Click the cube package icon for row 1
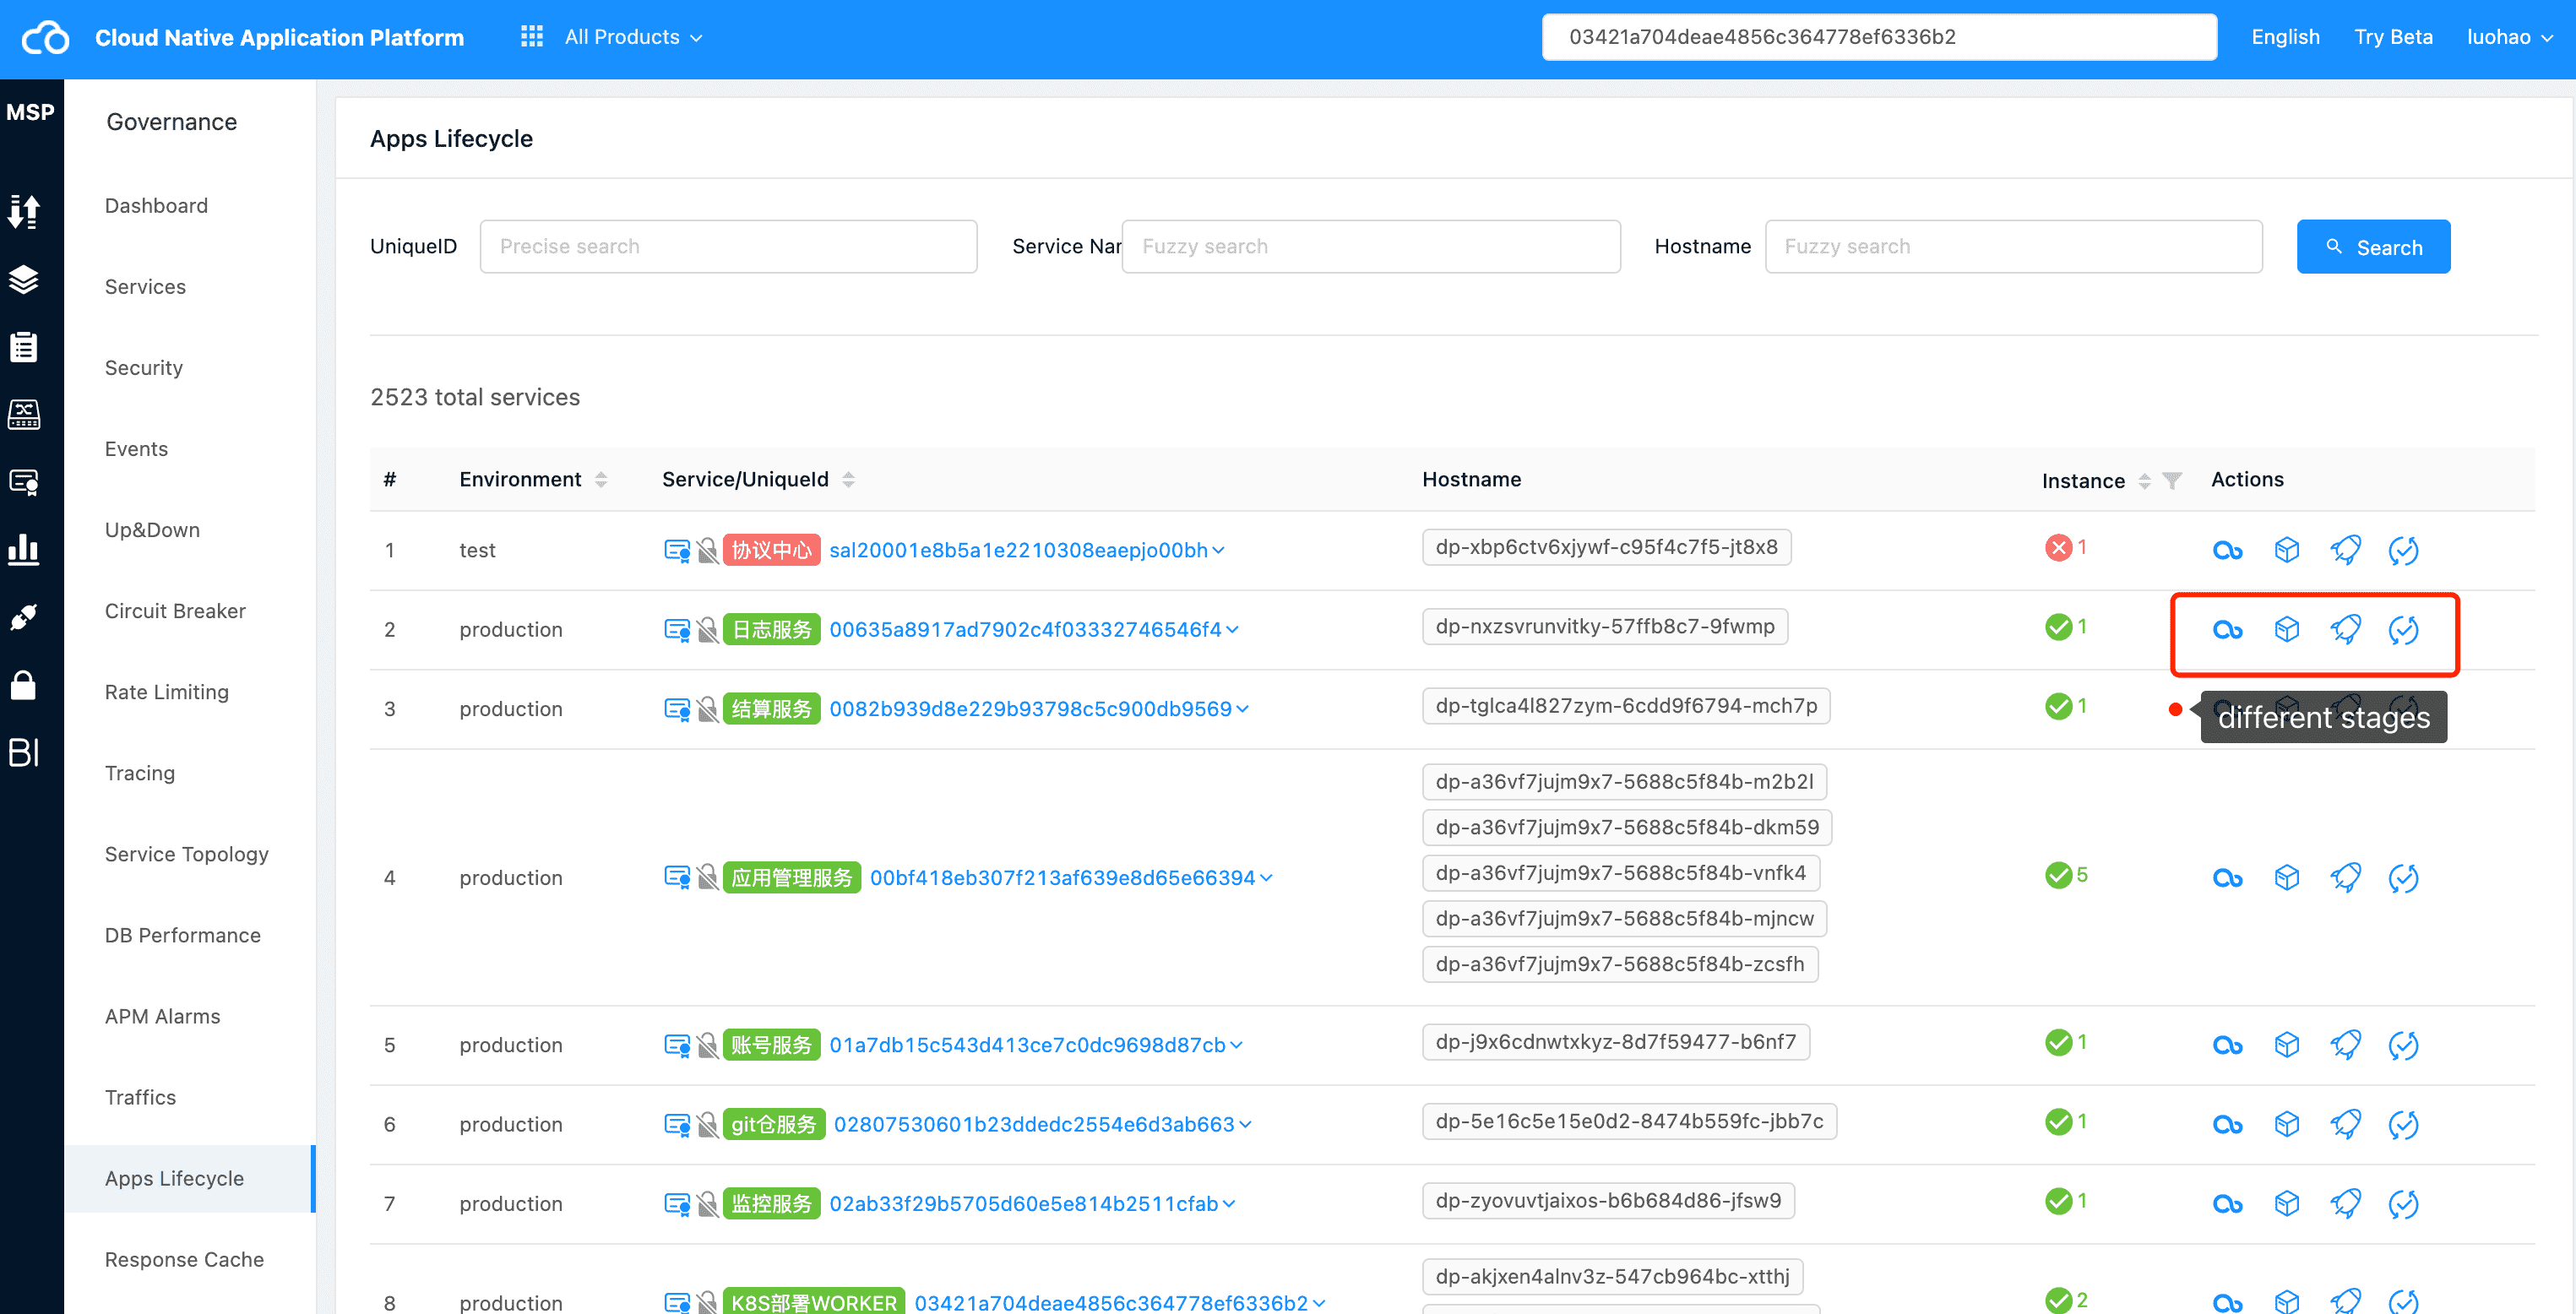 pos(2286,550)
